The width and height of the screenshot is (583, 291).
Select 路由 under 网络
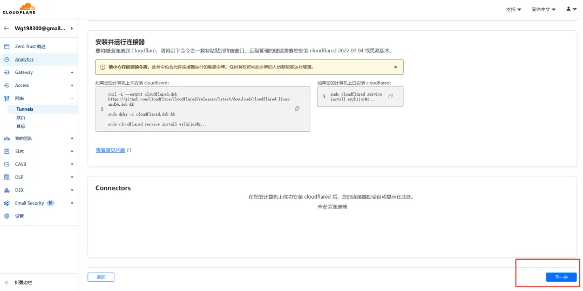tap(21, 118)
